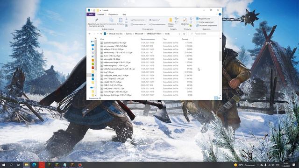Viewport: 299px width, 168px height.
Task: Click the red record circle taskbar icon
Action: (80, 165)
